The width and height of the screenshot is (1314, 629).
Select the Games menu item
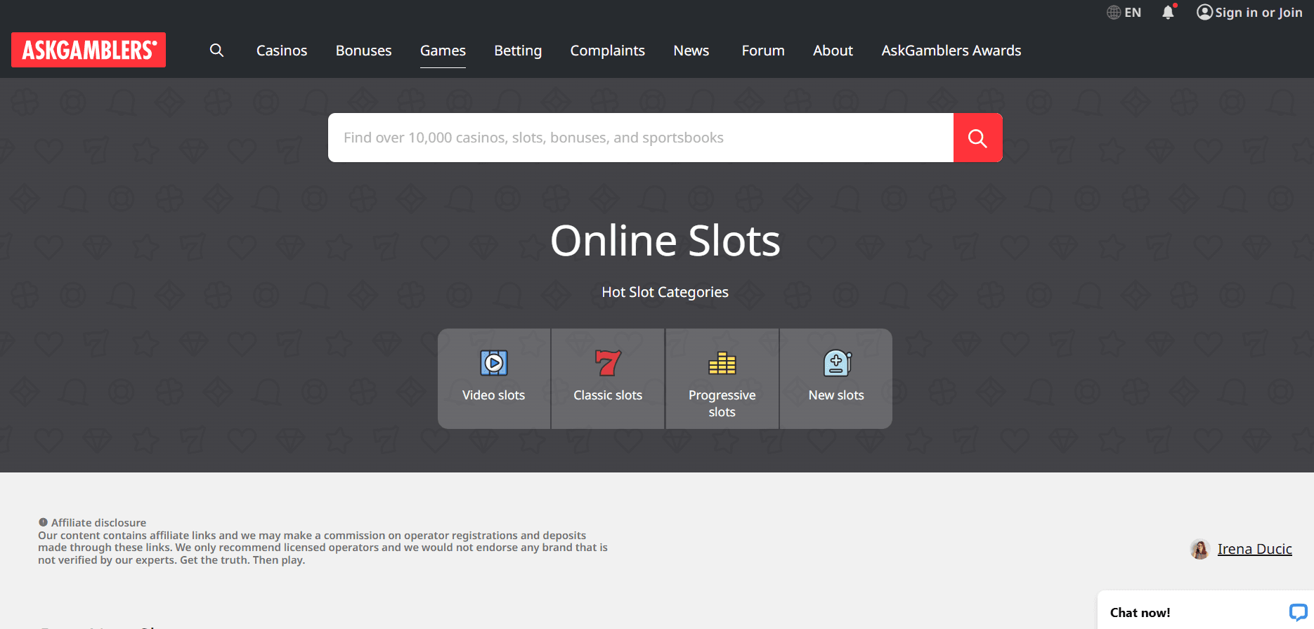tap(443, 51)
